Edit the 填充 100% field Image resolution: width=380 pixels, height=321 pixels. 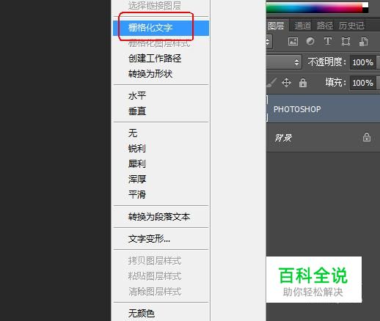click(363, 83)
